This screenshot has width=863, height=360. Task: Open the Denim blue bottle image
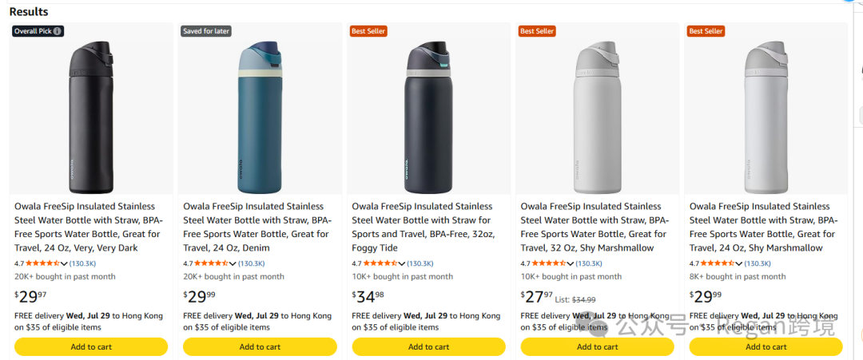(260, 117)
